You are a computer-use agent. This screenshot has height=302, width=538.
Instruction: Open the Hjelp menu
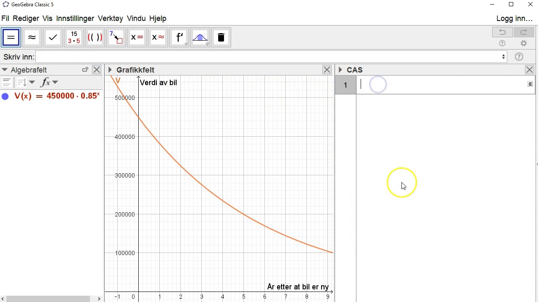click(158, 18)
